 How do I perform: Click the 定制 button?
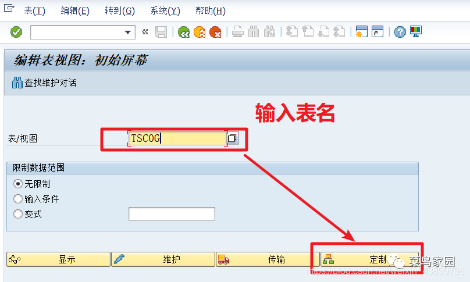(x=369, y=259)
